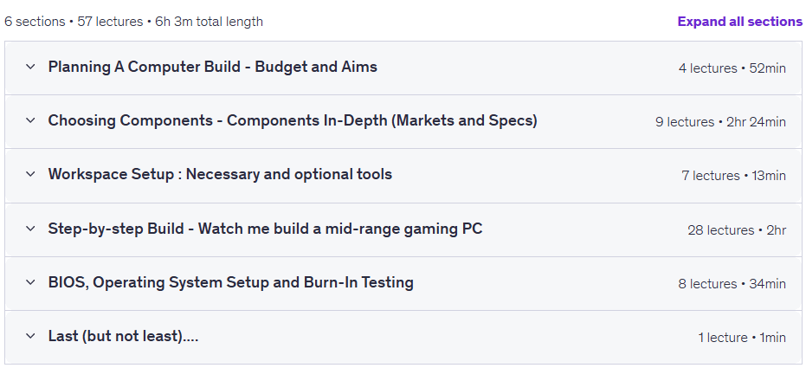
Task: Expand chevron next to Choosing Components section
Action: pos(31,120)
